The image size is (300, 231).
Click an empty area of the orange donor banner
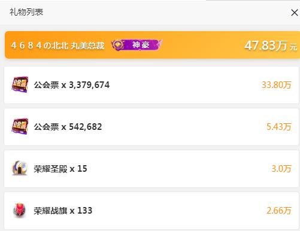[x=202, y=45]
